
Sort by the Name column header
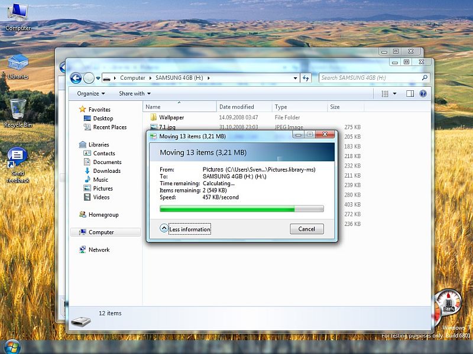click(180, 107)
